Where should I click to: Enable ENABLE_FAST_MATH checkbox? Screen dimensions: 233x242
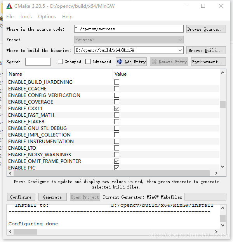tap(116, 115)
